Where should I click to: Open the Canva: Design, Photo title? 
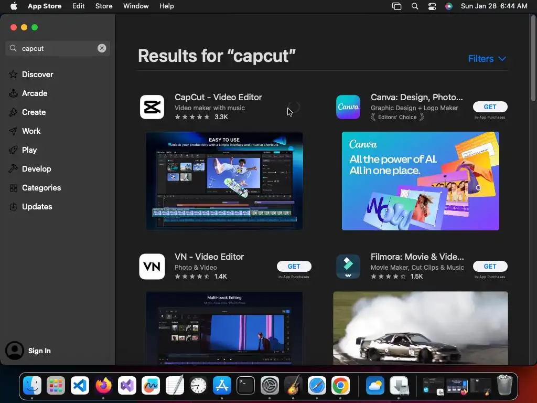[416, 97]
